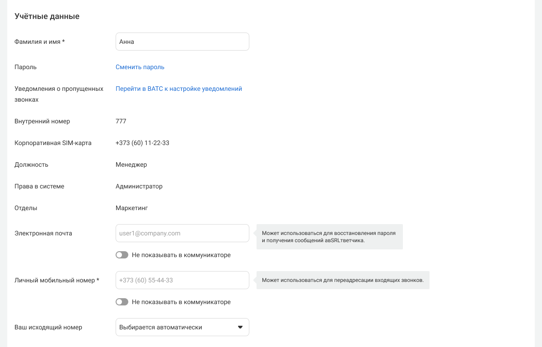This screenshot has width=542, height=347.
Task: Click the "Сменить пароль" link
Action: tap(140, 67)
